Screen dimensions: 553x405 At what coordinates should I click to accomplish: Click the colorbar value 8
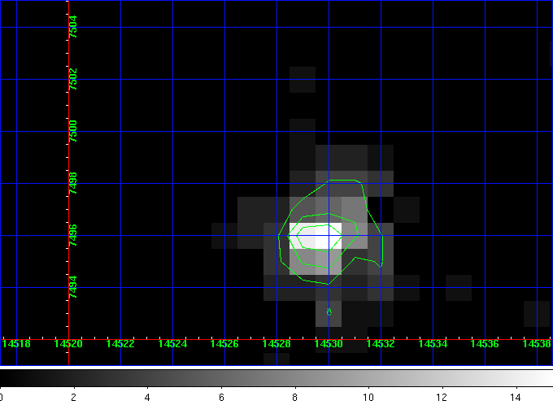point(295,398)
